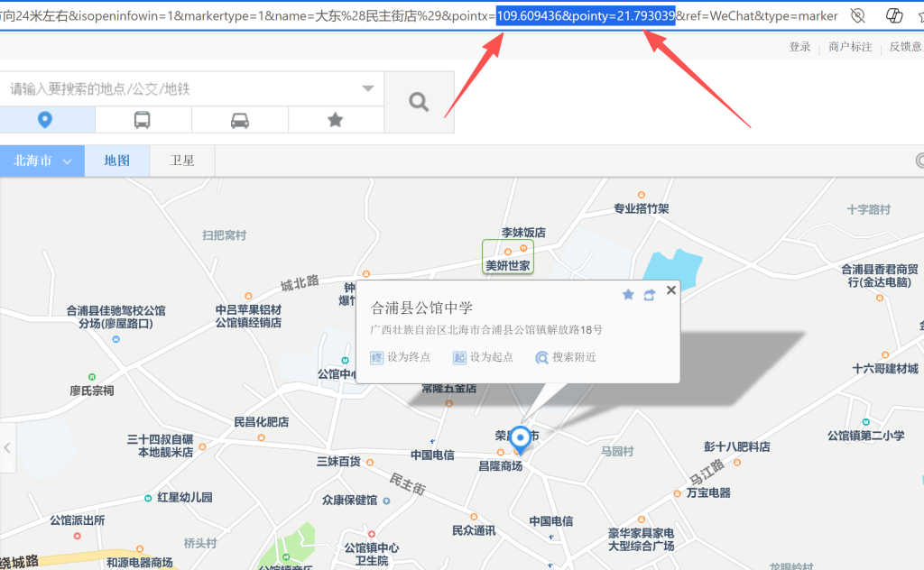Click the 三妹百货 map label

tap(338, 462)
